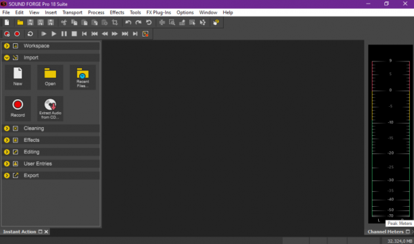Click the Rewind button
This screenshot has width=414, height=244.
click(x=105, y=34)
